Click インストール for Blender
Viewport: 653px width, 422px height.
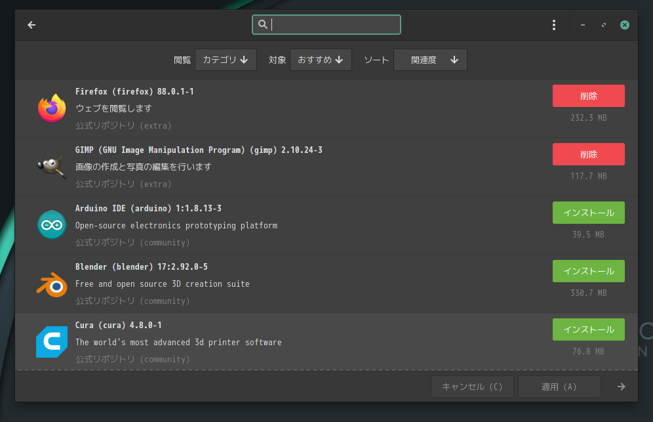pos(589,271)
